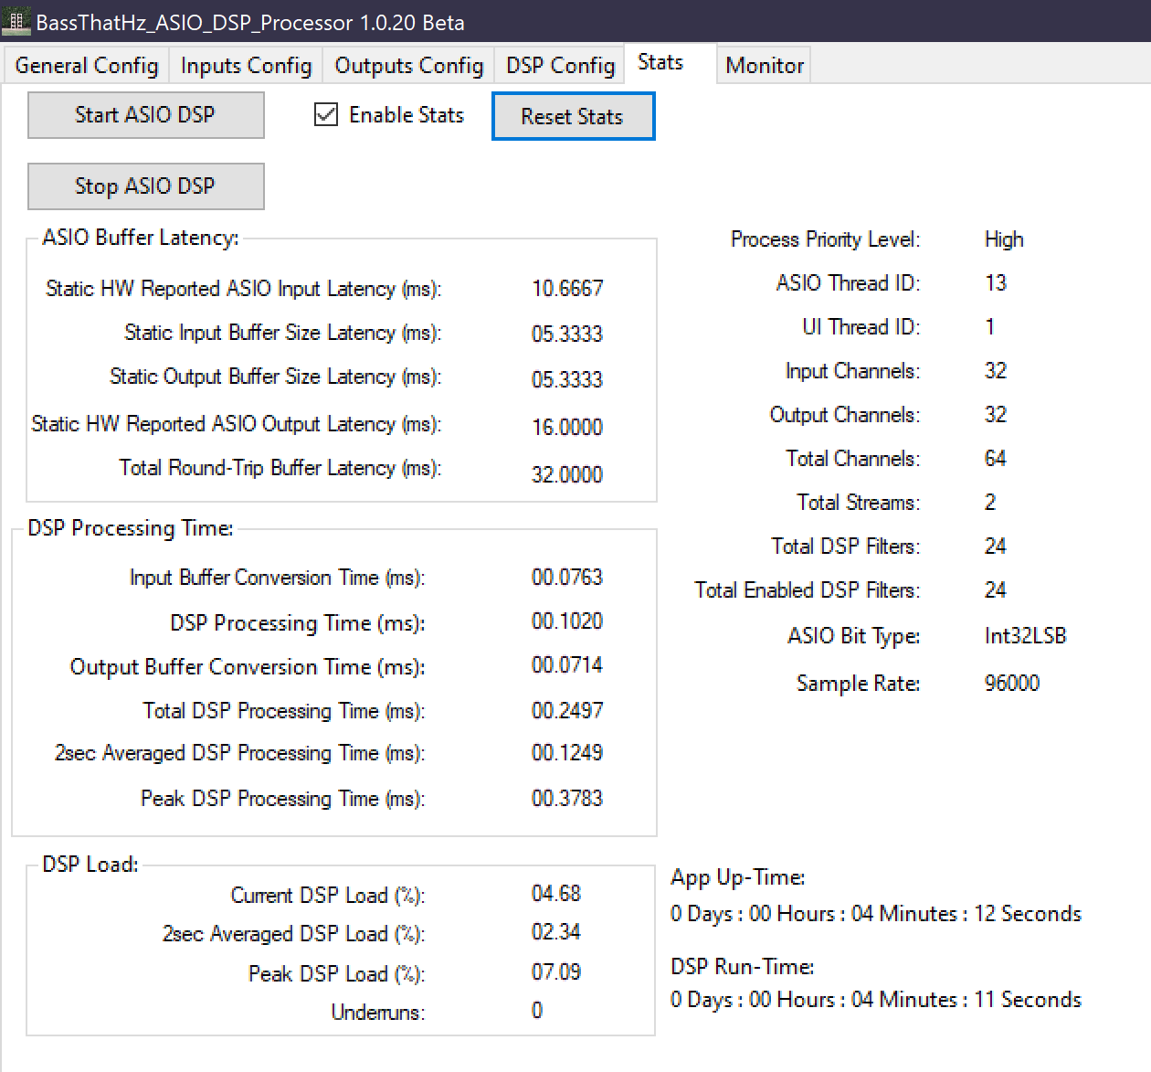The image size is (1151, 1072).
Task: Select Total DSP Processing Time value 00.2497
Action: point(567,711)
